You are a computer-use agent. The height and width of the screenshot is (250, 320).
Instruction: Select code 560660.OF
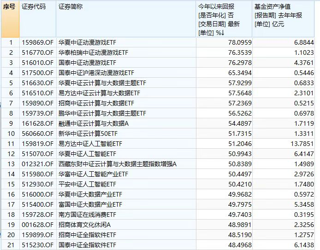37,134
